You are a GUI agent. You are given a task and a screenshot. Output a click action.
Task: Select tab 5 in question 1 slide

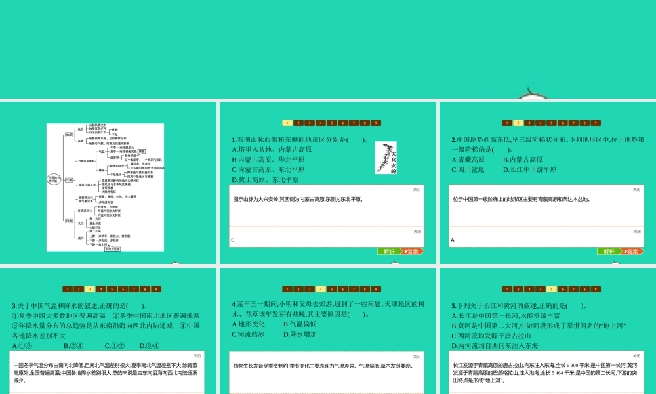(x=332, y=123)
